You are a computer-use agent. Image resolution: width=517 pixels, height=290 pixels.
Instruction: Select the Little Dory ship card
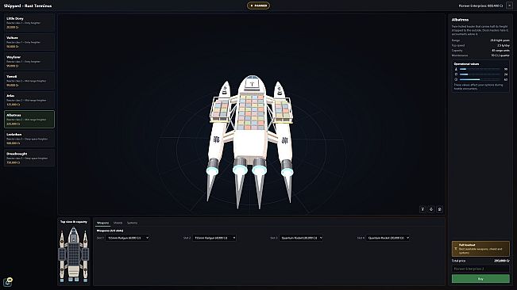pyautogui.click(x=29, y=22)
